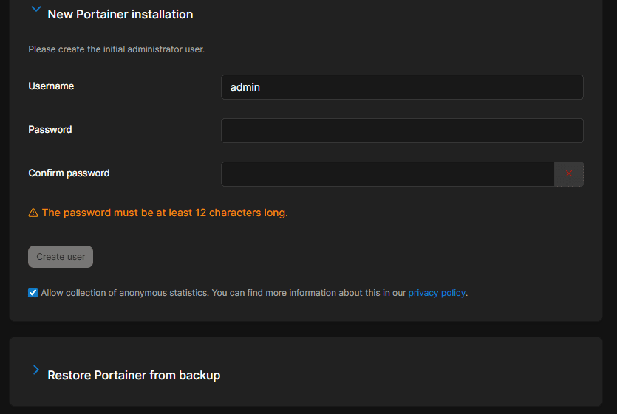Screen dimensions: 617x414
Task: Focus the Username input field
Action: pos(402,87)
